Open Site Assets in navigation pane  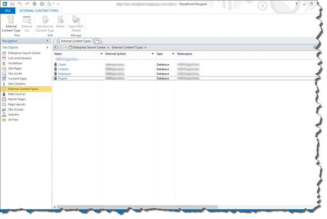(15, 74)
